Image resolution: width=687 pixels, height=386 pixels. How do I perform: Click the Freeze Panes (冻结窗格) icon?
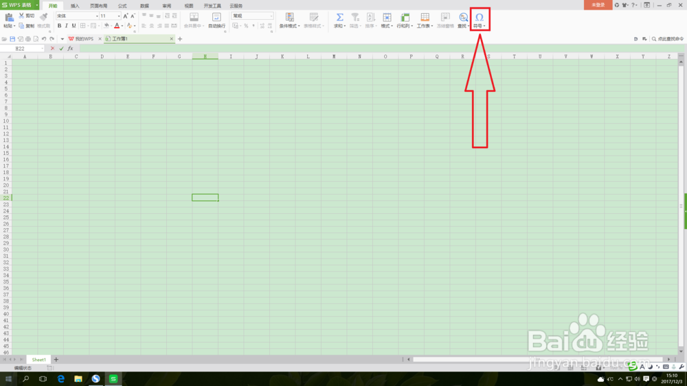pos(445,17)
